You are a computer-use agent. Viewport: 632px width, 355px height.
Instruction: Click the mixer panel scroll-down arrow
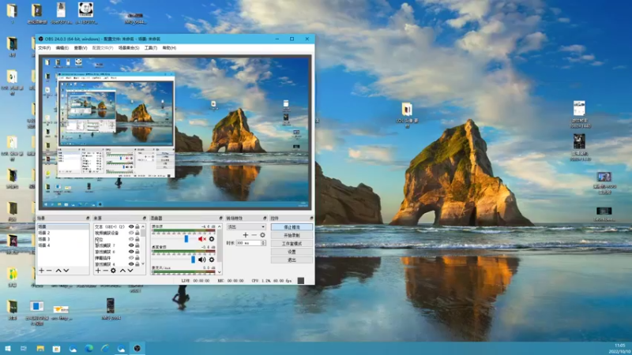coord(220,272)
